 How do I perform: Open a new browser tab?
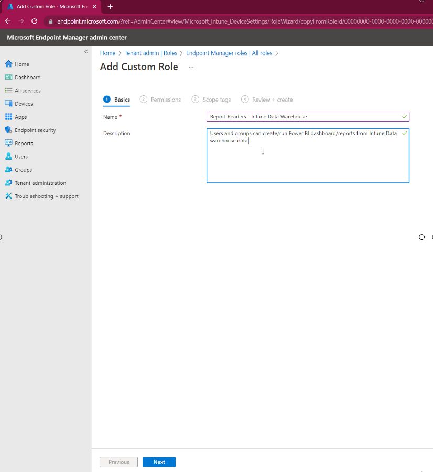(110, 7)
